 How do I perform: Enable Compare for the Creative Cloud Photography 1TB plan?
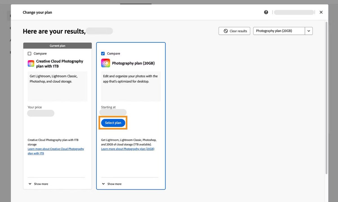coord(30,54)
